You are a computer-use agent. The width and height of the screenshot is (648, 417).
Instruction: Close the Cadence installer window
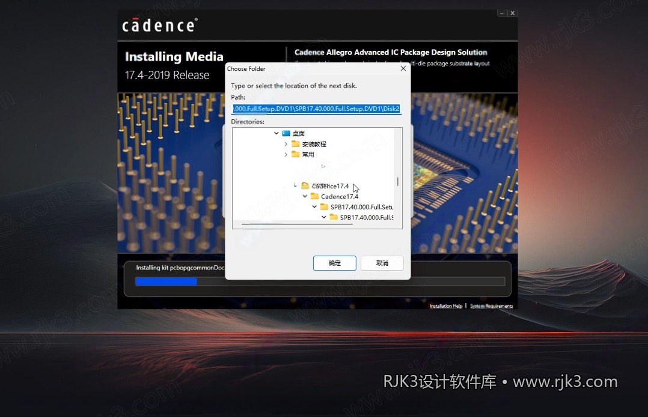pyautogui.click(x=512, y=13)
